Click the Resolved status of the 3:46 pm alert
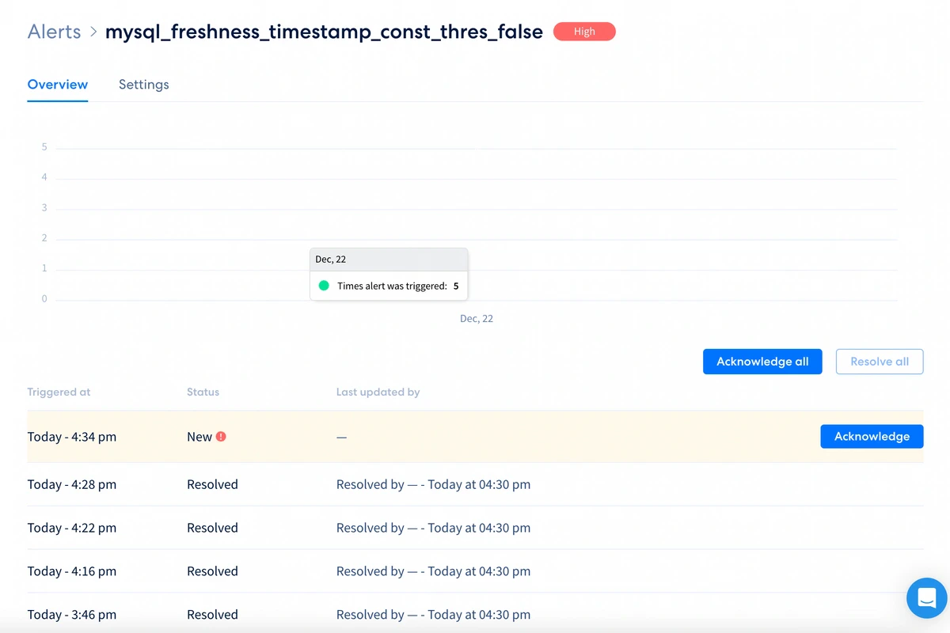Viewport: 950px width, 633px height. 212,614
